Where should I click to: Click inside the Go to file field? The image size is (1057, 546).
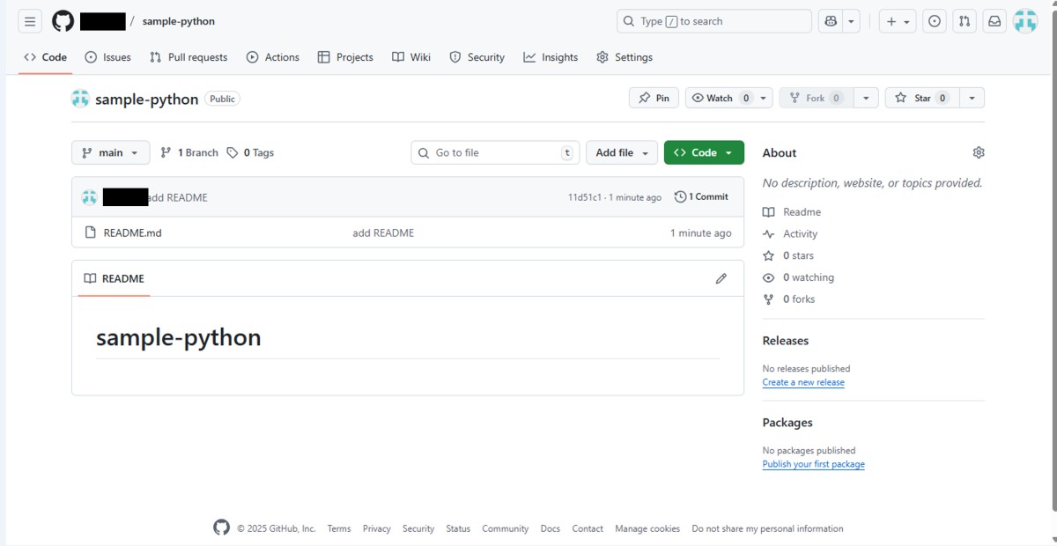coord(493,151)
